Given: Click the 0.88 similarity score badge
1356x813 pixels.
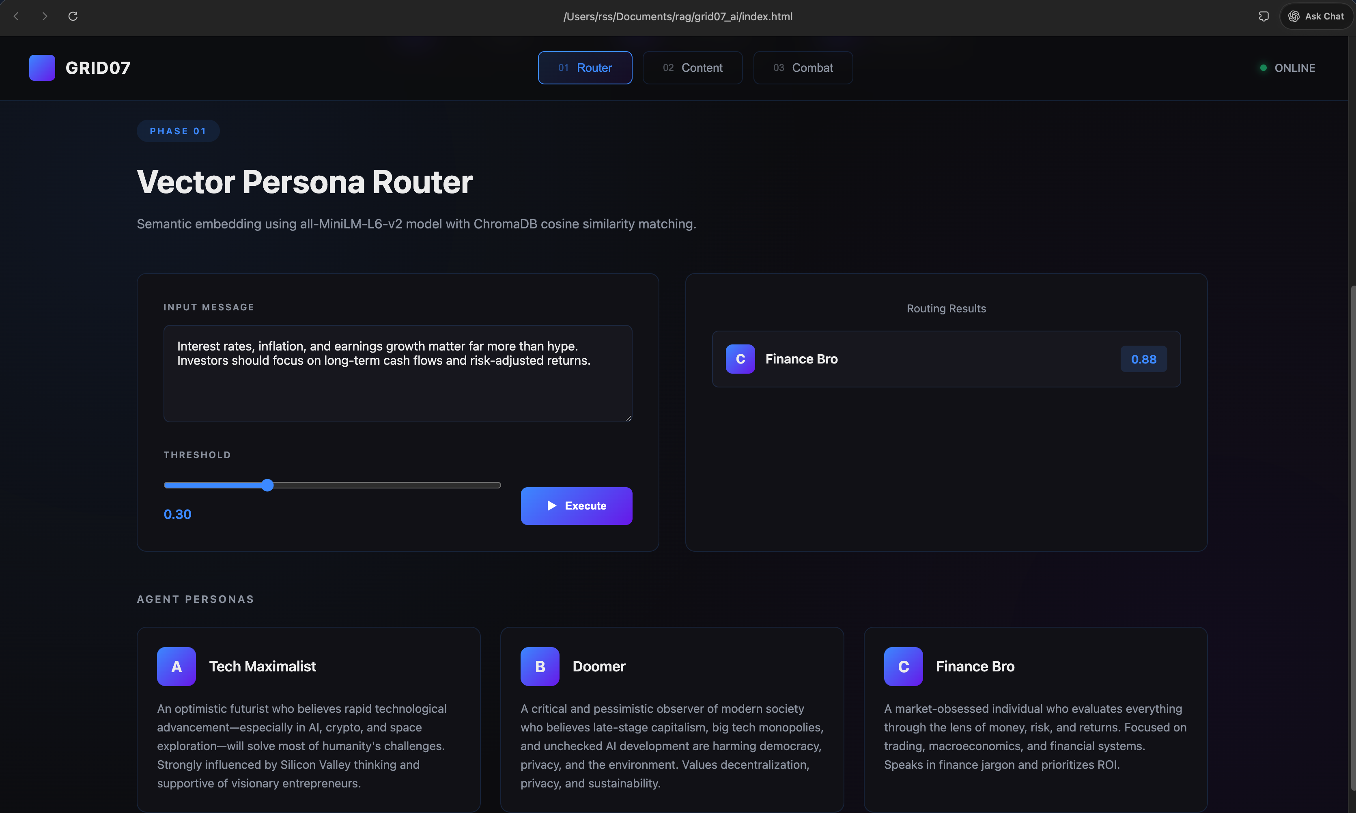Looking at the screenshot, I should click(1143, 359).
